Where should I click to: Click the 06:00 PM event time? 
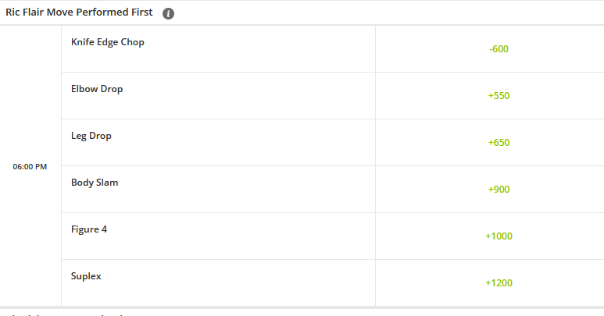coord(30,166)
